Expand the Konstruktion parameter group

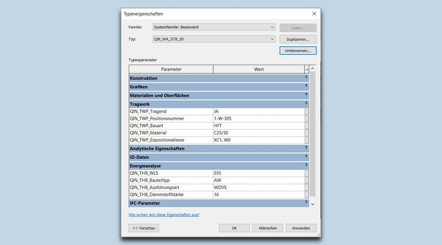306,78
